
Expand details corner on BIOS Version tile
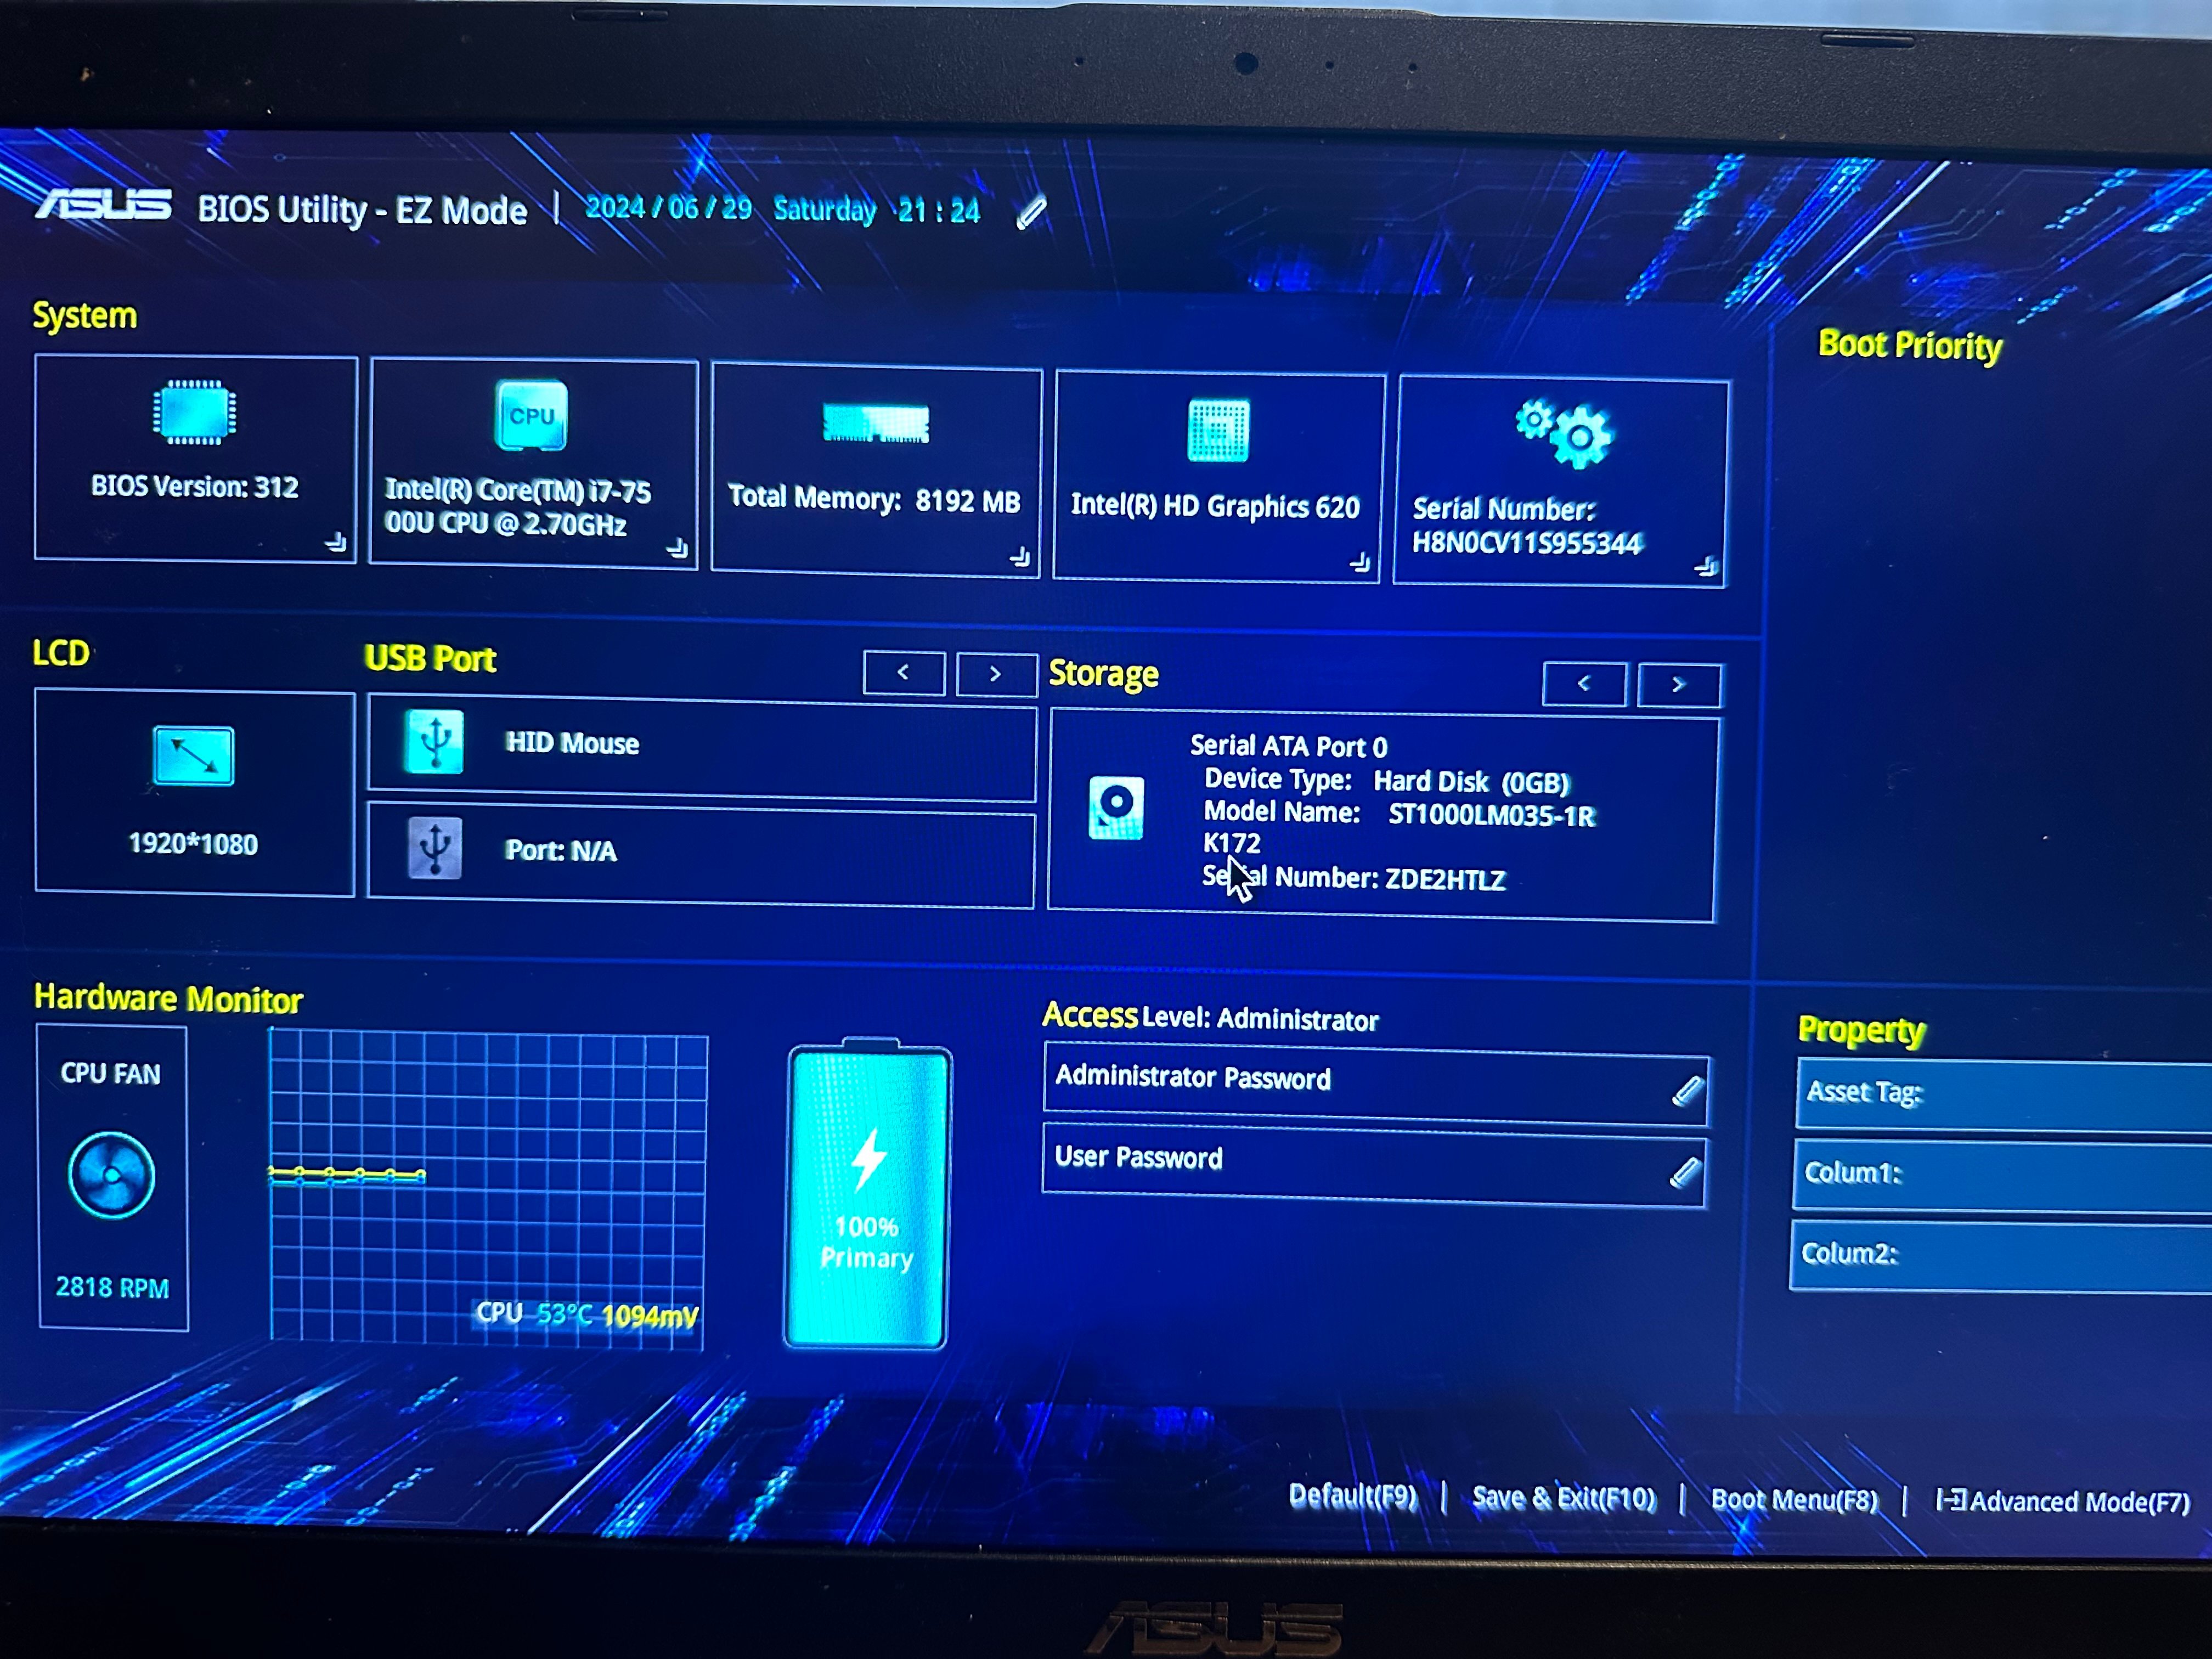pos(336,542)
